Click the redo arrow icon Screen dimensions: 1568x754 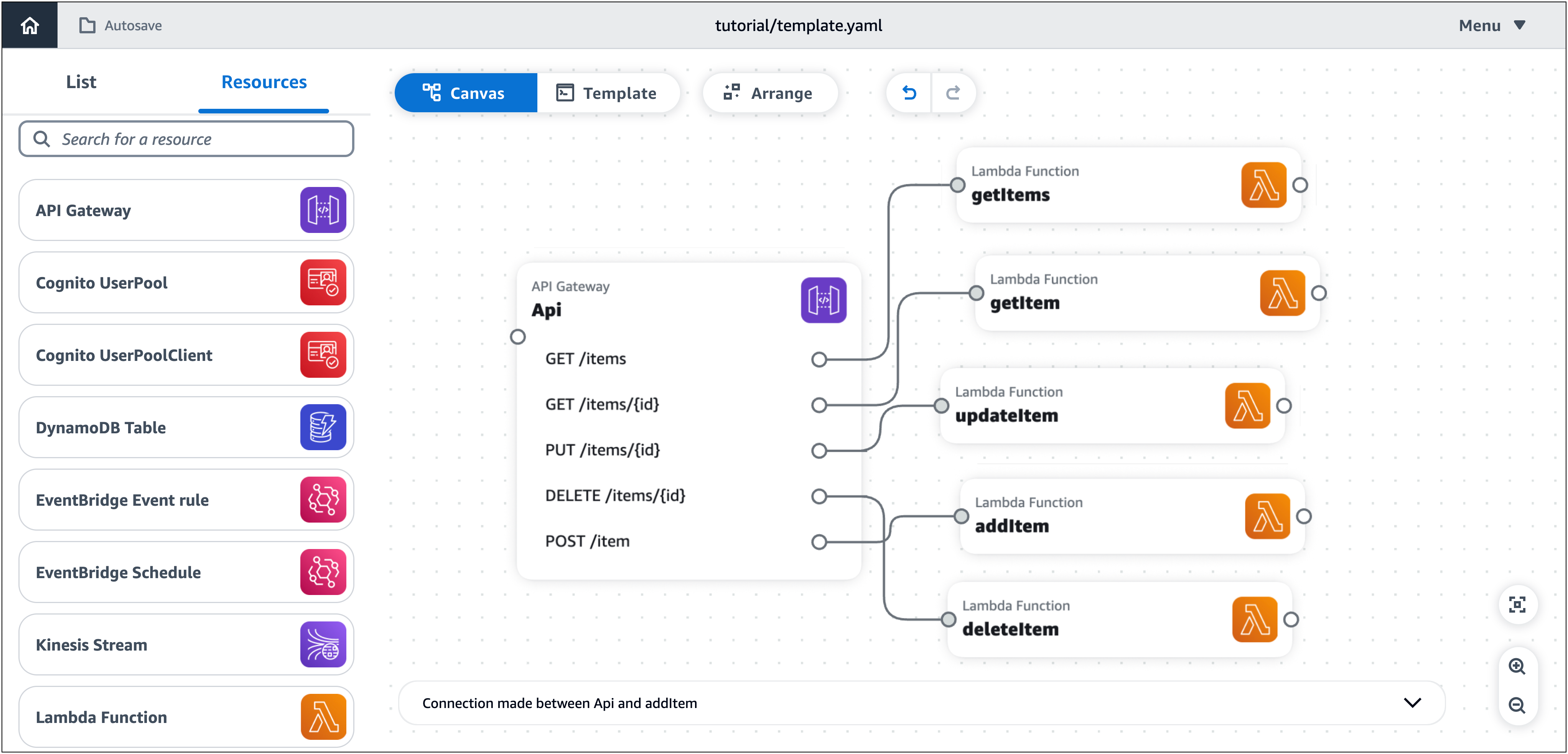pos(953,92)
